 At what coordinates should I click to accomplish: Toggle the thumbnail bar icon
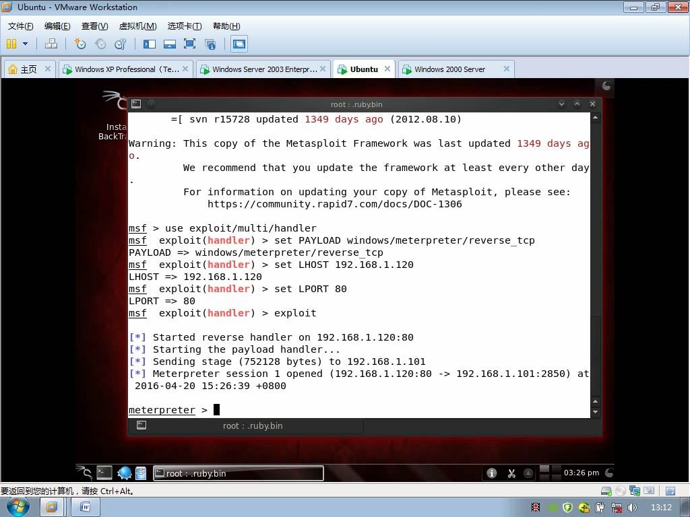[x=170, y=44]
